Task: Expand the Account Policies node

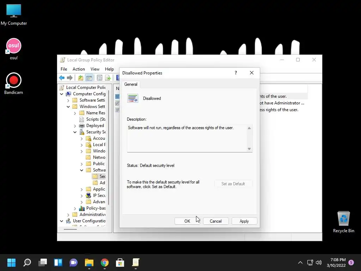Action: (x=81, y=138)
